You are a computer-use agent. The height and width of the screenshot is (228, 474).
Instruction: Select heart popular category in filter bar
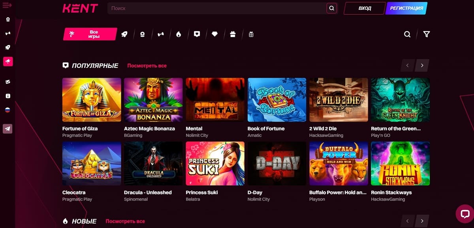point(197,34)
